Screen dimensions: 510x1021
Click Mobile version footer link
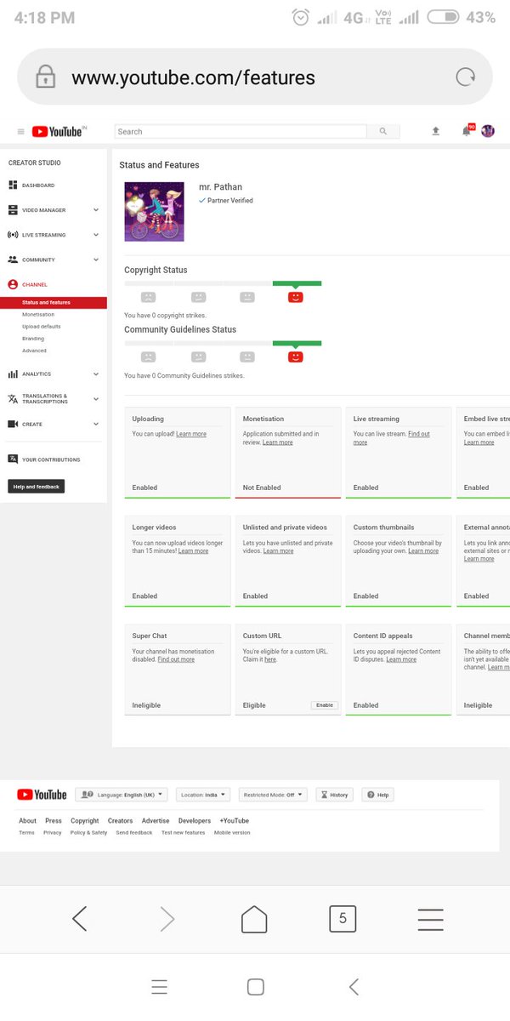pyautogui.click(x=232, y=833)
